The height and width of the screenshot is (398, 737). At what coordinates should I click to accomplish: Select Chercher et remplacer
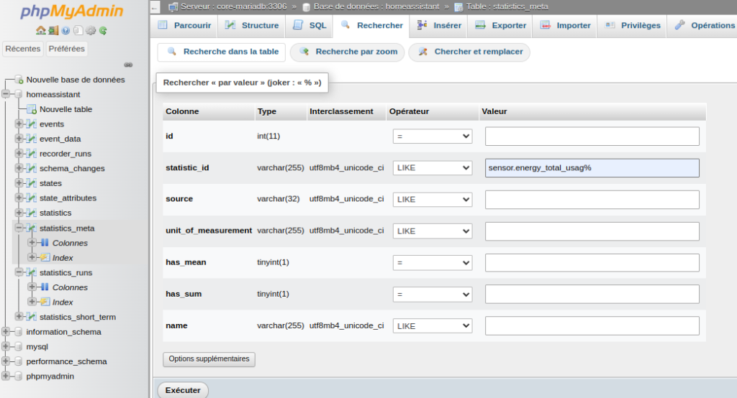469,52
